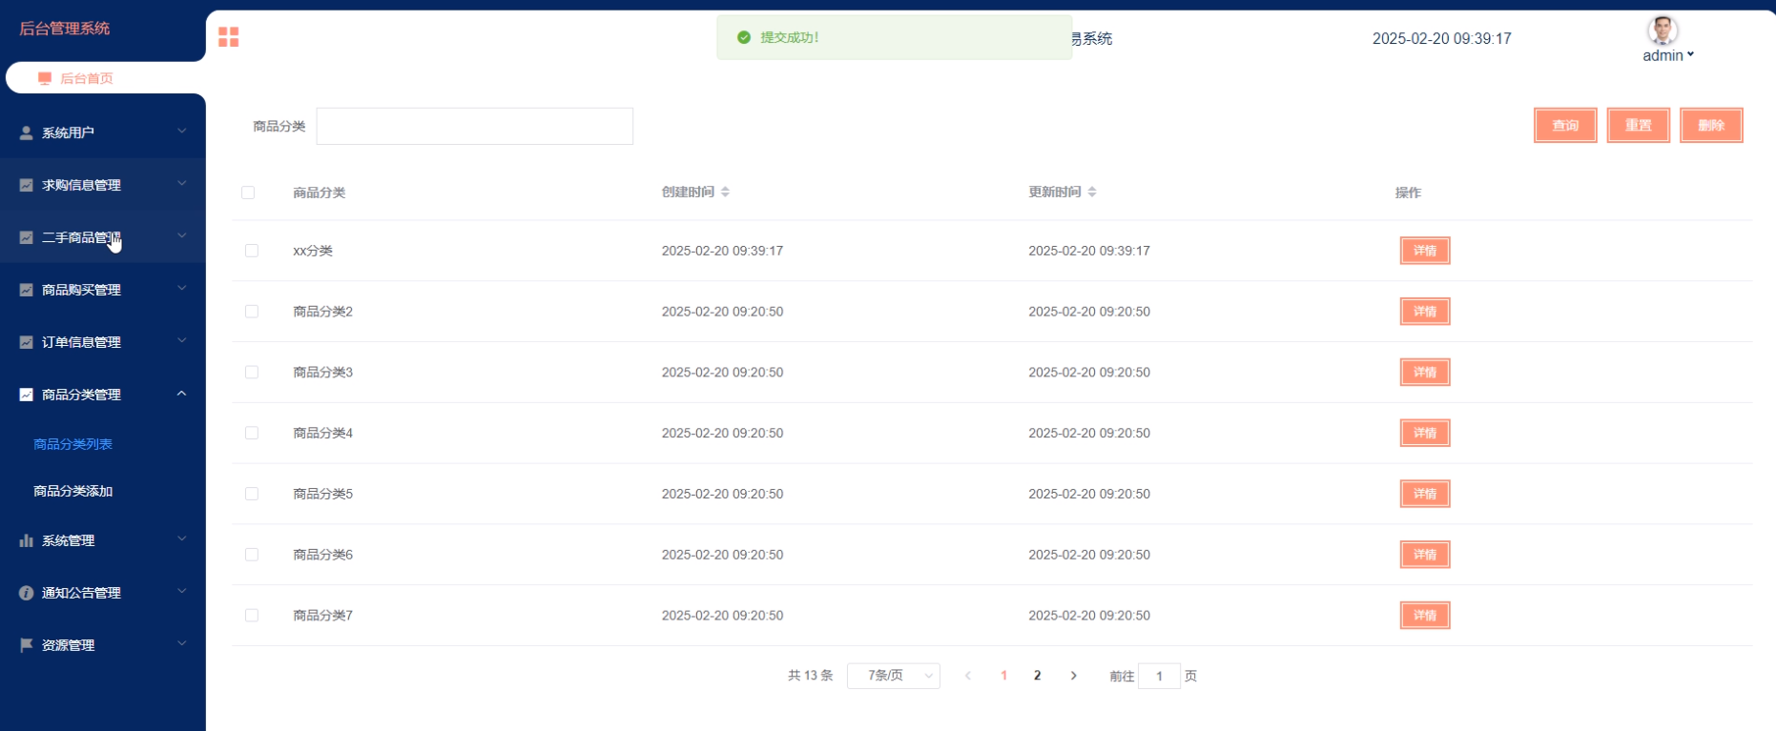Image resolution: width=1776 pixels, height=731 pixels.
Task: Expand the 通知公告管理 menu chevron
Action: point(181,592)
